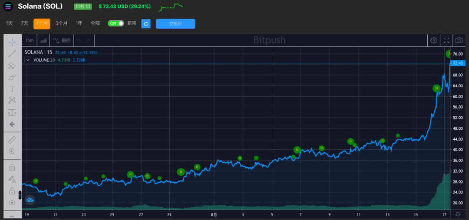This screenshot has height=220, width=469.
Task: Click the undo arrow in chart toolbar
Action: click(79, 40)
